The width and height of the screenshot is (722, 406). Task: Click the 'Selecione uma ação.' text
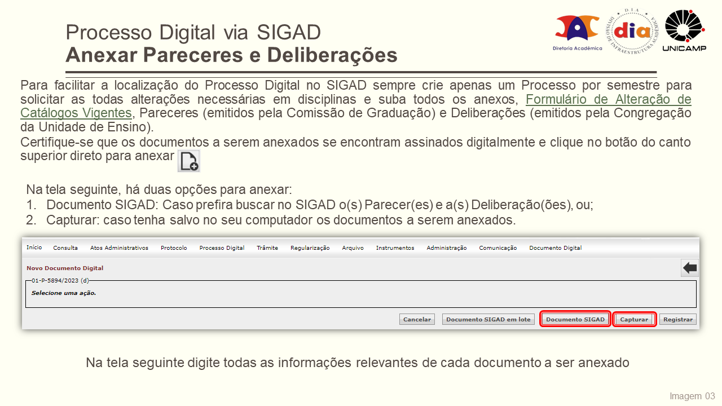(64, 293)
